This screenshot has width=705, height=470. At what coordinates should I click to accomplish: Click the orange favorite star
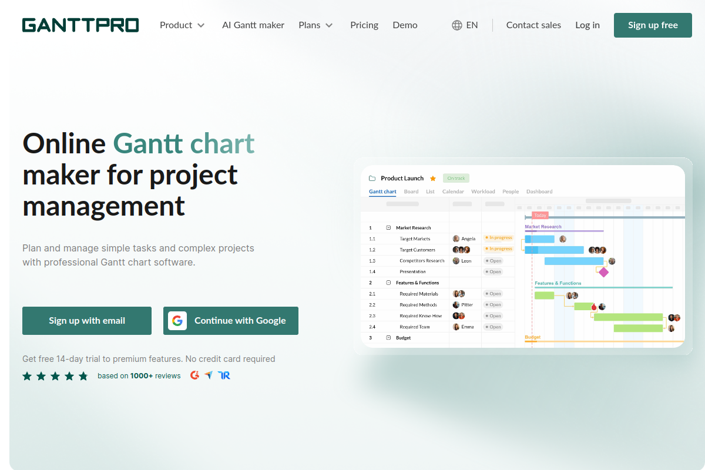pos(433,178)
